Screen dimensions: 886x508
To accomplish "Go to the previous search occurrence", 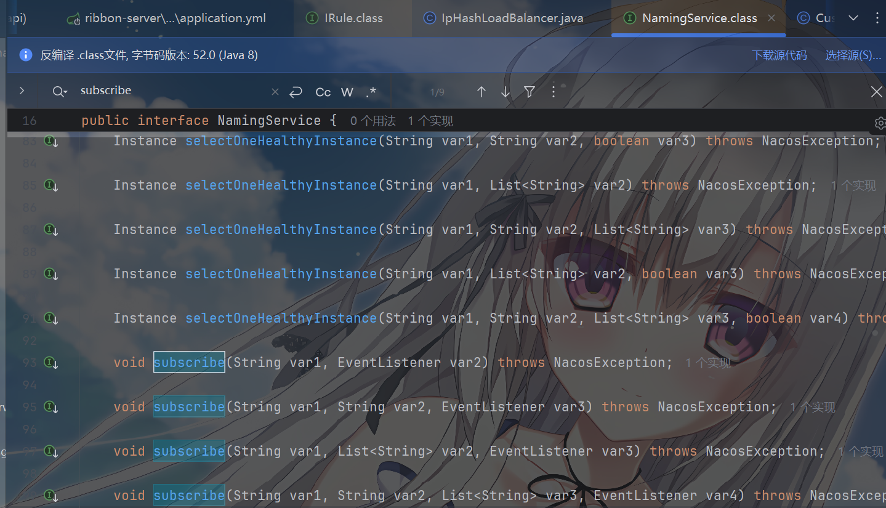I will 481,92.
